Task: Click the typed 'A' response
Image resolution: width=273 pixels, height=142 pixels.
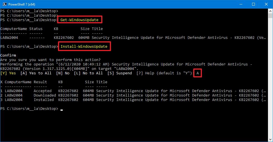Action: tap(198, 73)
